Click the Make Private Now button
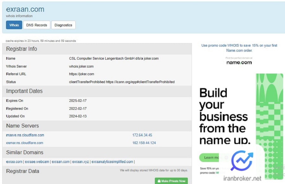Image resolution: width=285 pixels, height=184 pixels. pos(171,181)
